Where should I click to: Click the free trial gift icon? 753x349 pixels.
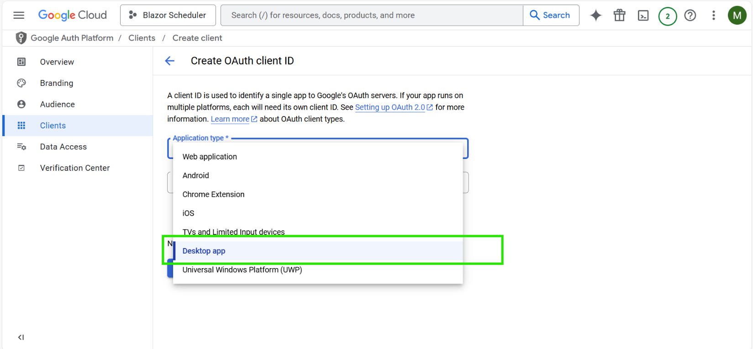tap(620, 16)
